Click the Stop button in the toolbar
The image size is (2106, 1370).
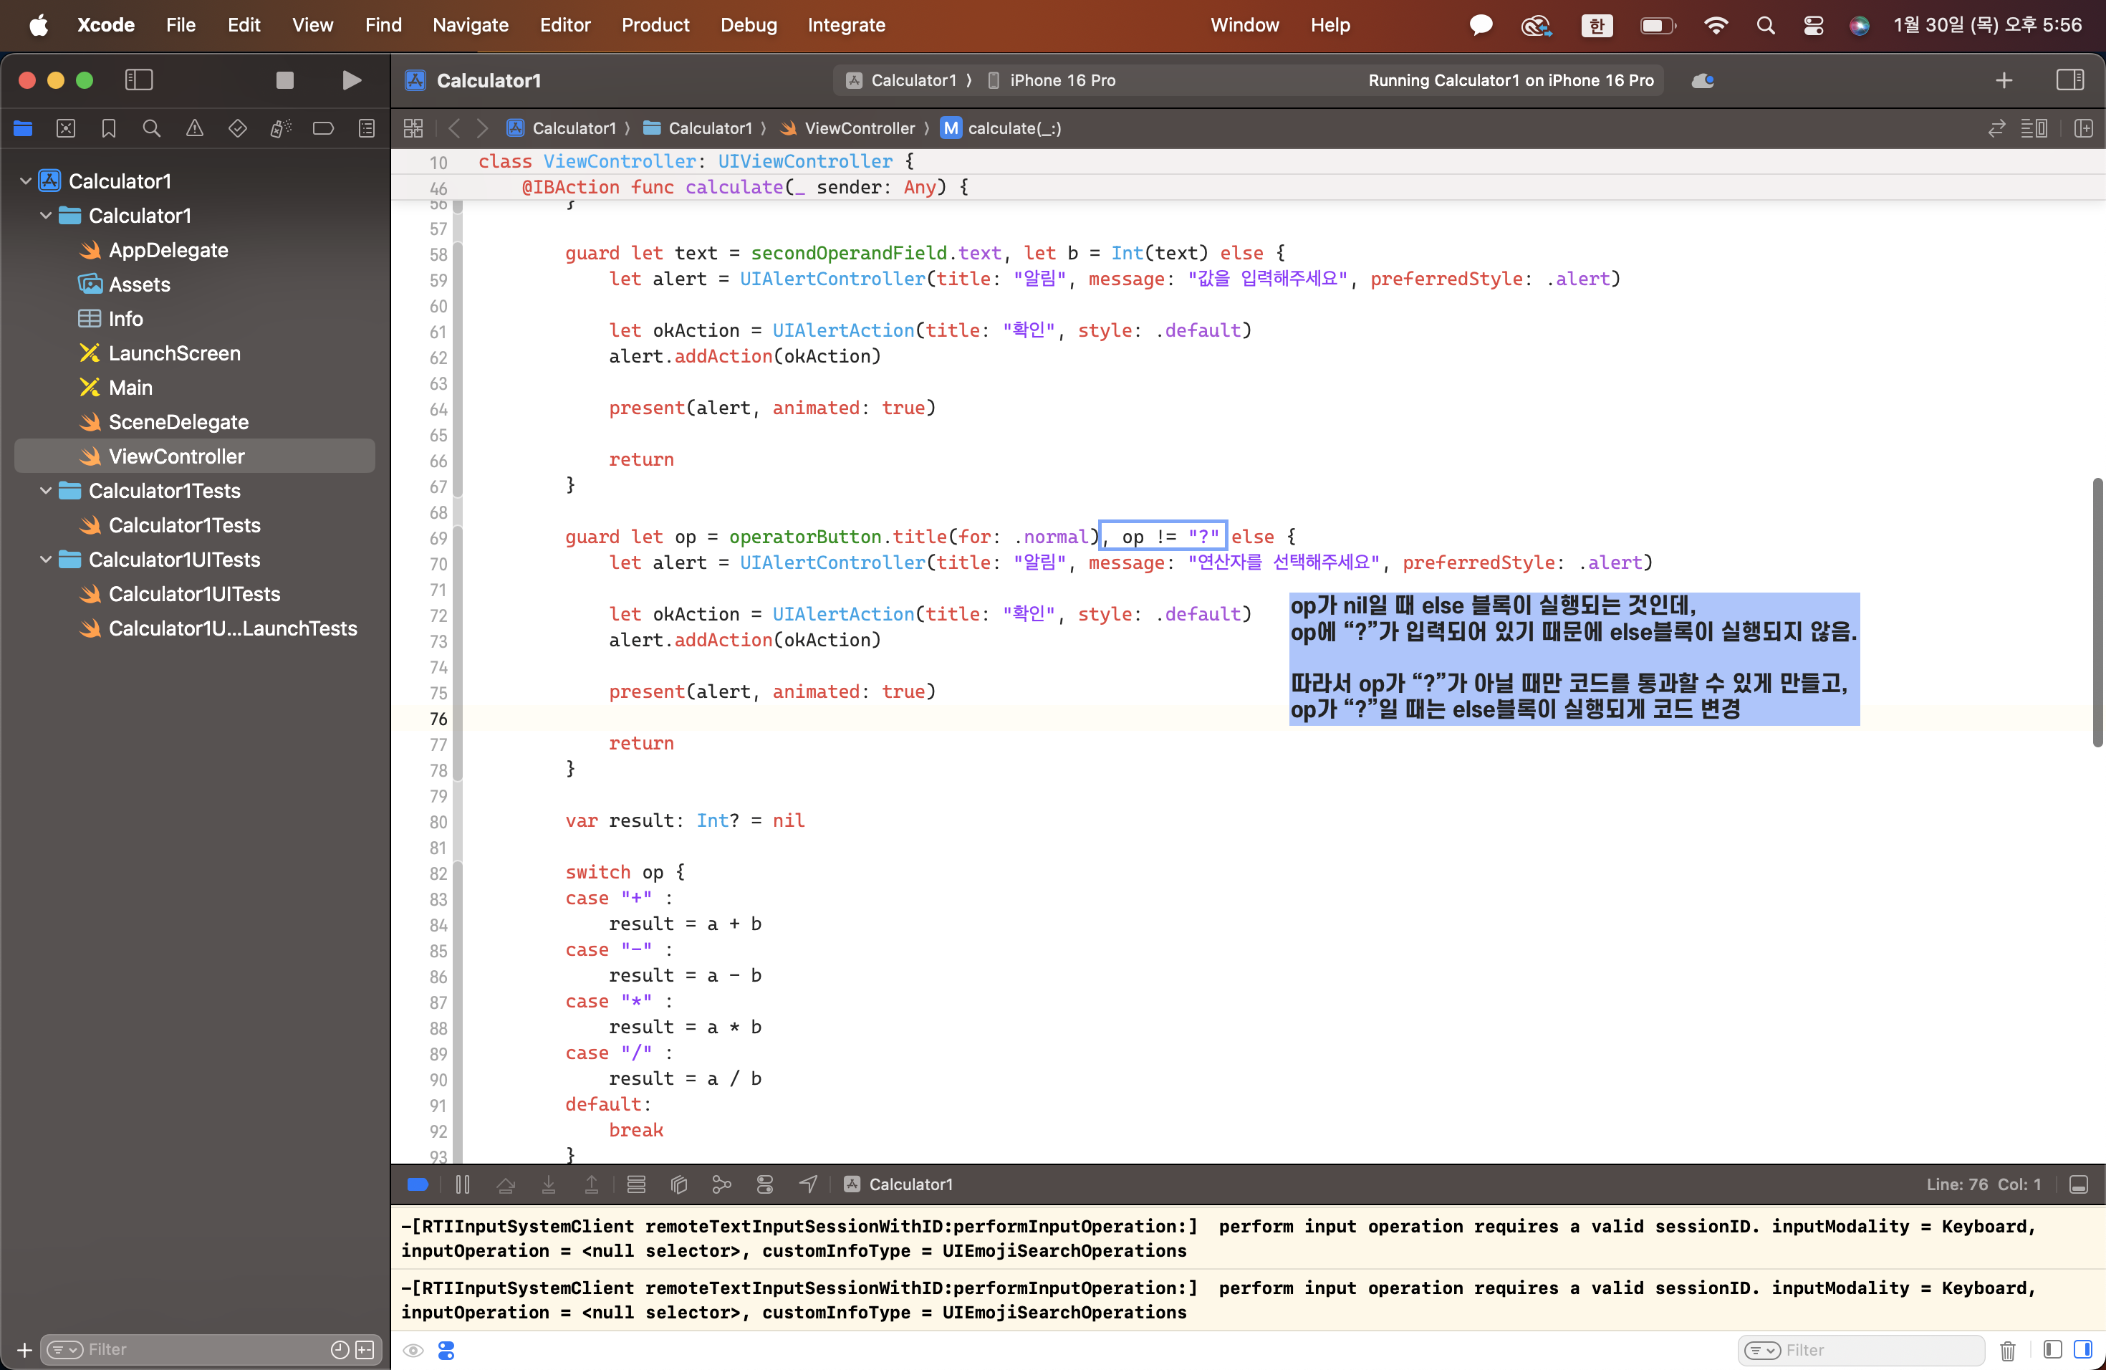point(284,80)
